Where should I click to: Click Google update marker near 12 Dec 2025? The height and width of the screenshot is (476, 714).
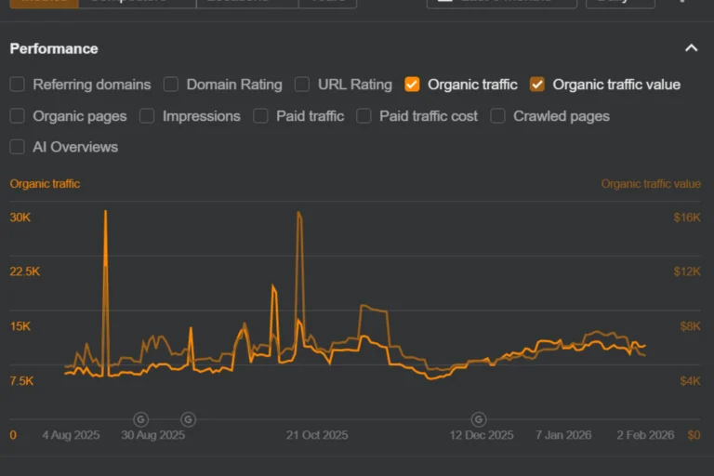click(x=479, y=419)
